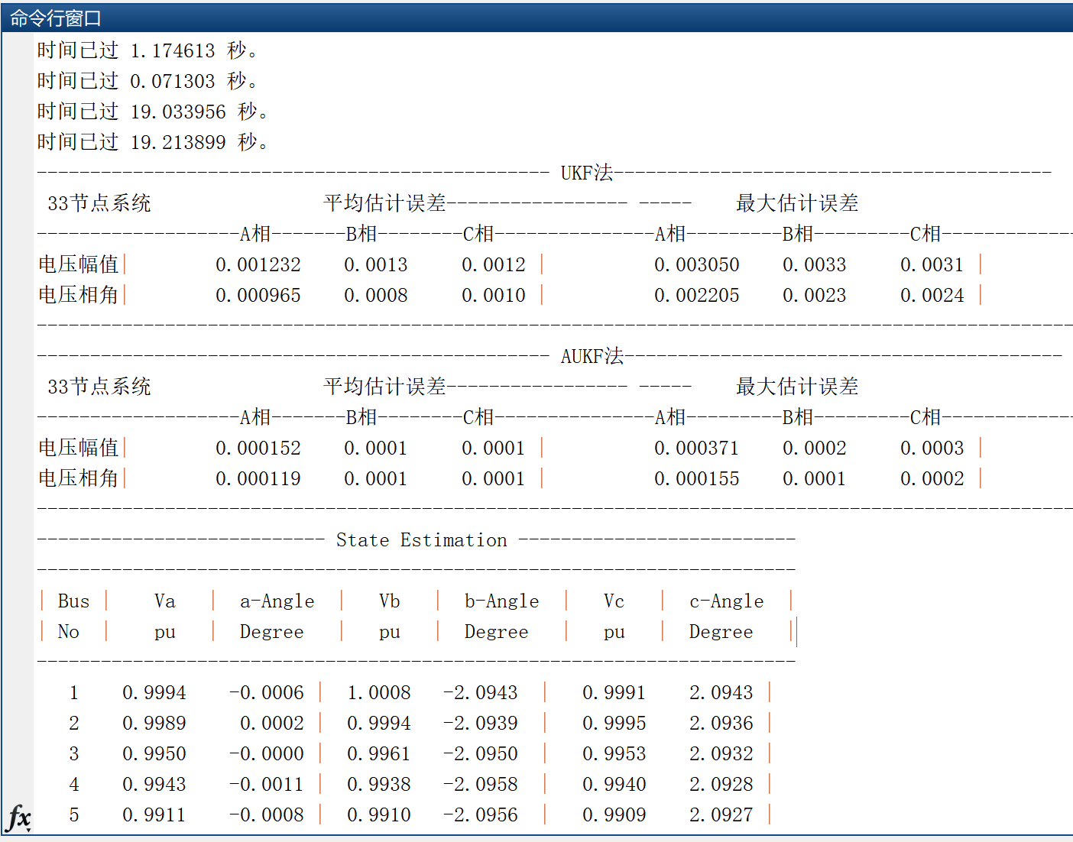Click the elapsed time 19.213899 text
1073x842 pixels.
[x=178, y=143]
